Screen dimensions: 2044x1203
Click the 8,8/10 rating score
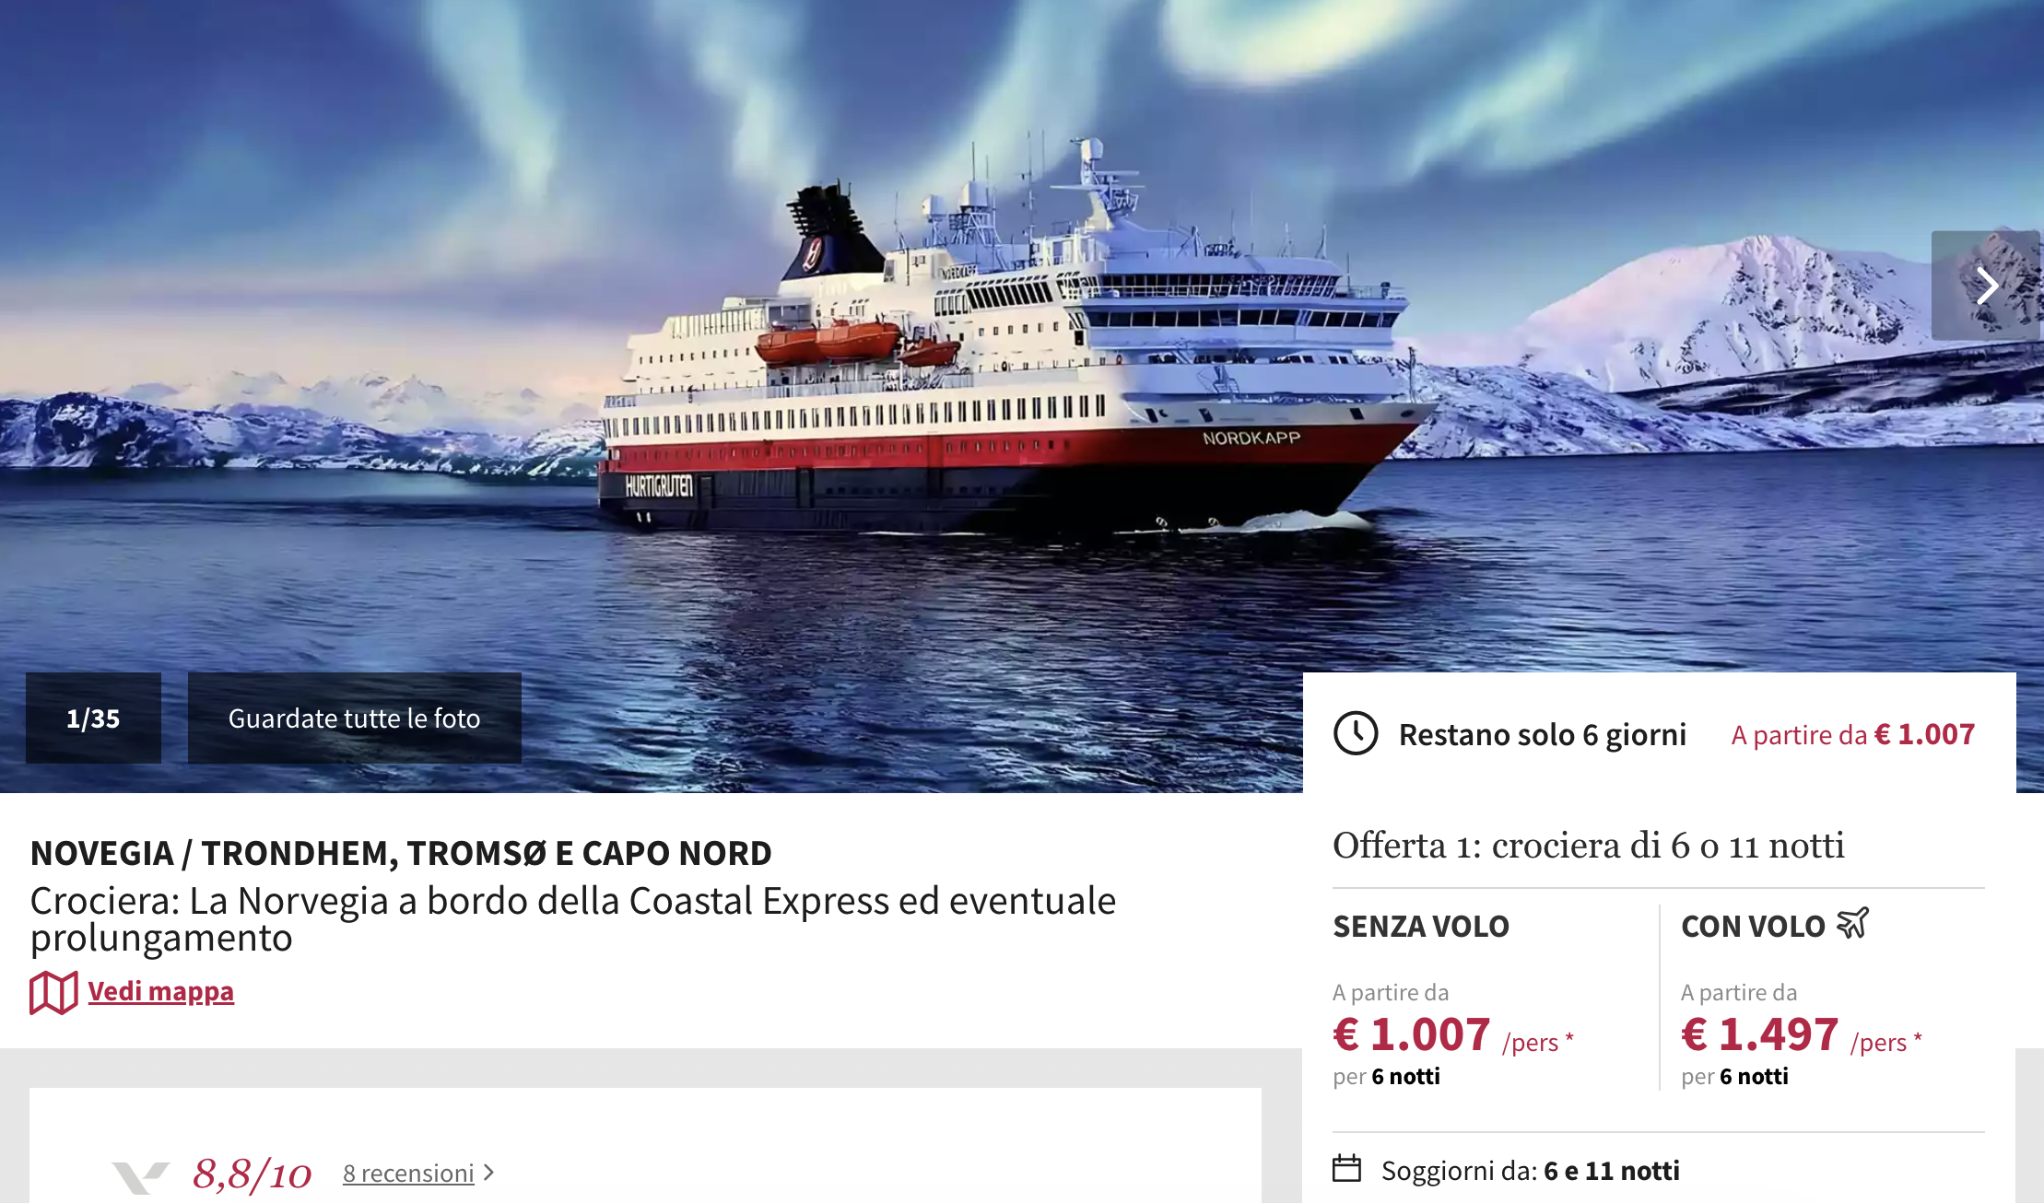point(252,1174)
